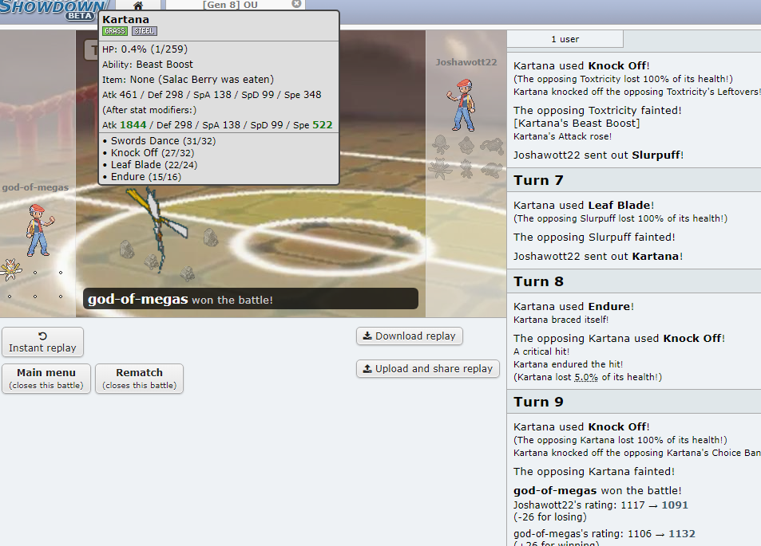Select 'The opposing Toxtricity fainted!' log line
This screenshot has height=546, width=761.
[x=597, y=111]
